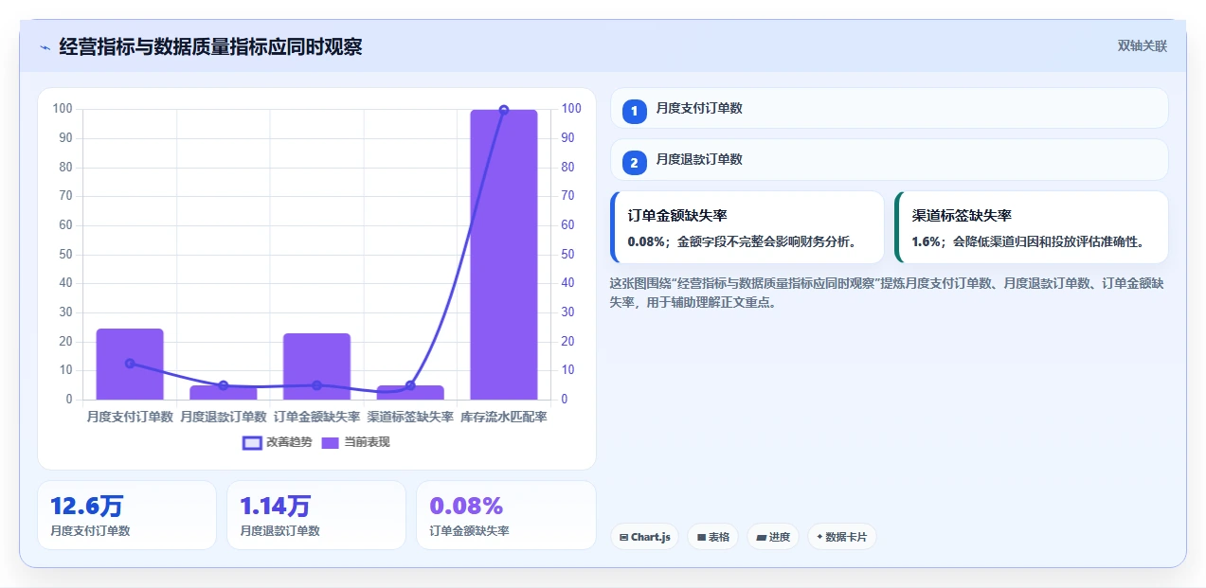Click 订单金额缺失率 label under the 0.08% stat
Viewport: 1206px width, 588px height.
pyautogui.click(x=469, y=531)
